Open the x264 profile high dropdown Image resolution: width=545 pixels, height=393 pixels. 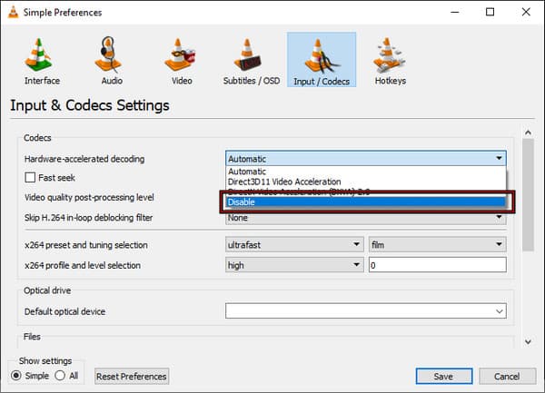click(294, 265)
